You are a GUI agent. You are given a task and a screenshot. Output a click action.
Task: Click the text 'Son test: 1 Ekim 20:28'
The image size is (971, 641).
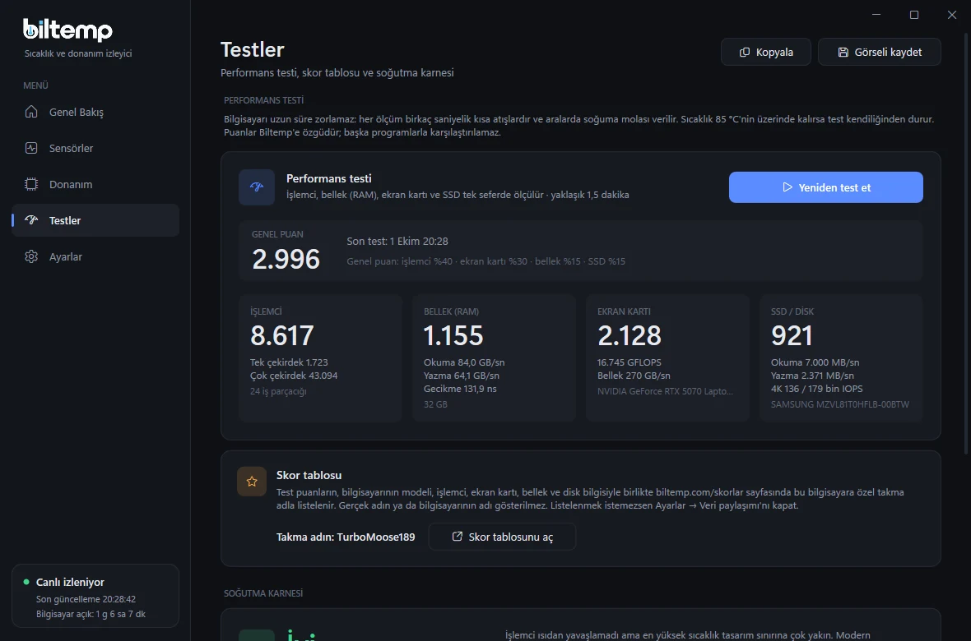397,242
